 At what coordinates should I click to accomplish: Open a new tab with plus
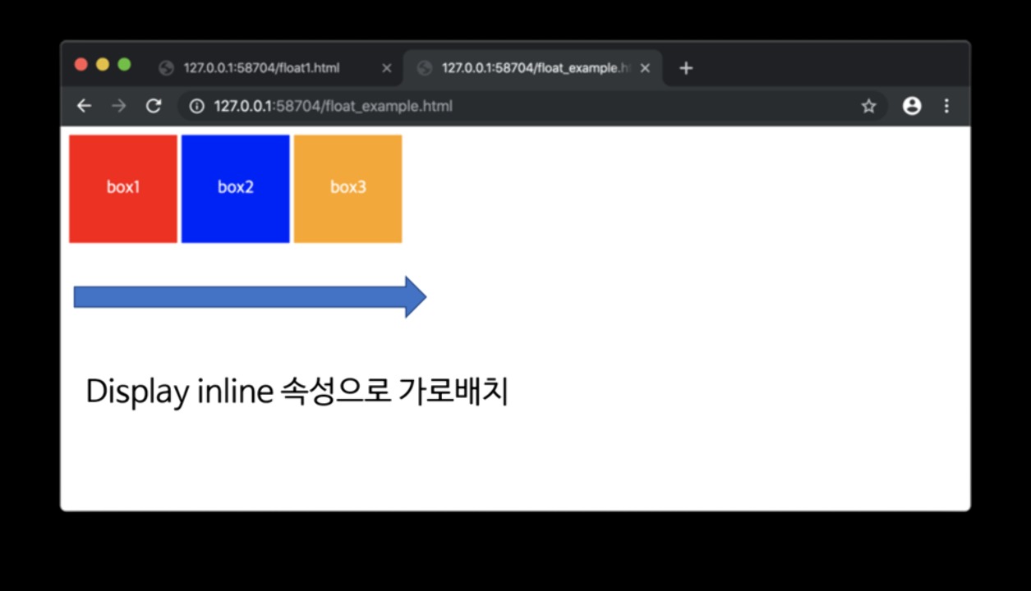point(687,68)
